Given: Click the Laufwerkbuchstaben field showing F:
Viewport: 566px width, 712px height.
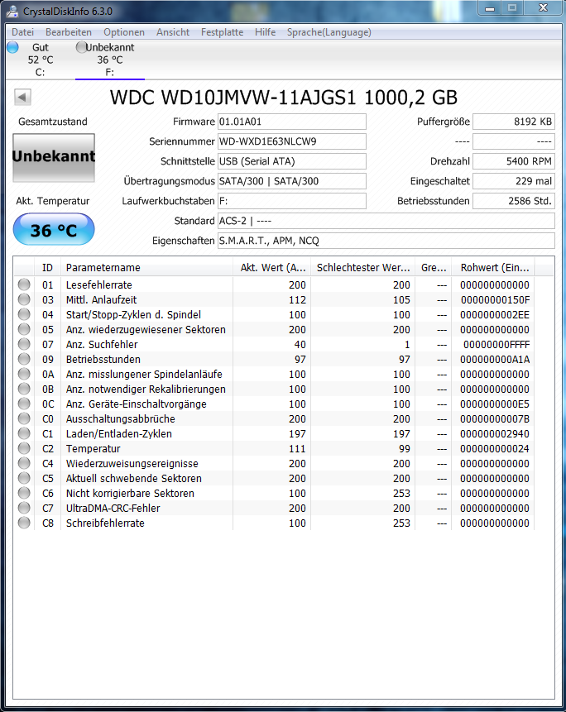Looking at the screenshot, I should coord(291,201).
